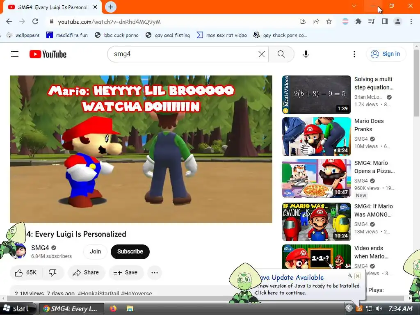
Task: Dislike the video with the thumbs down
Action: coord(52,273)
